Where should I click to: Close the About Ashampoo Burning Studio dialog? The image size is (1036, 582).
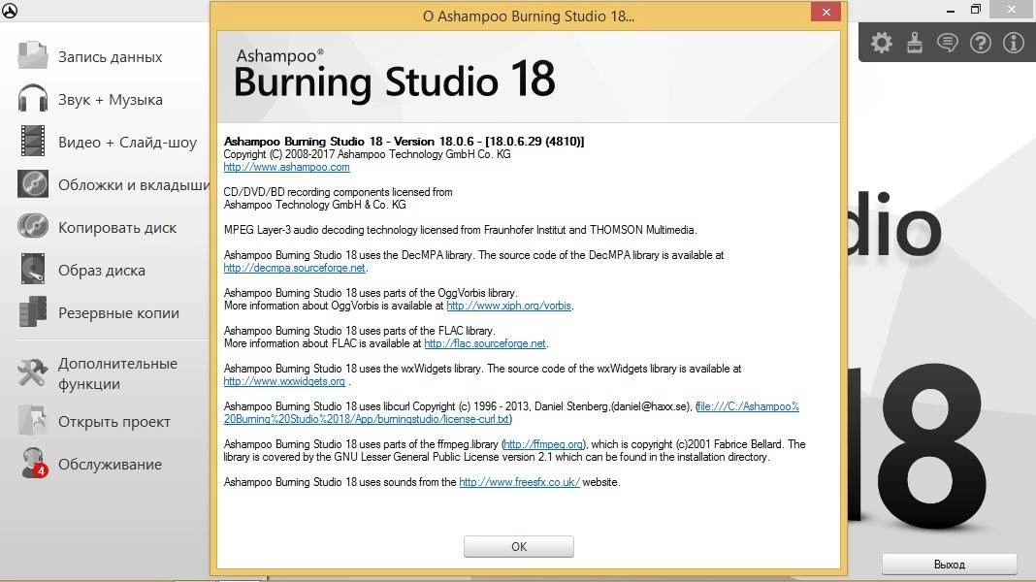[x=826, y=12]
